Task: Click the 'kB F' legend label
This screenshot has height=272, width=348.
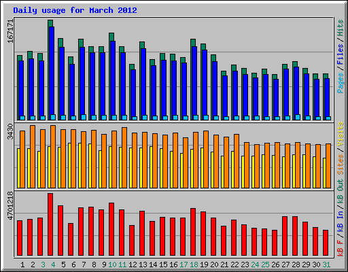Action: pyautogui.click(x=341, y=248)
